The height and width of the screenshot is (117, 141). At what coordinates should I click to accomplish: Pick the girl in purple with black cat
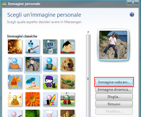click(50, 82)
